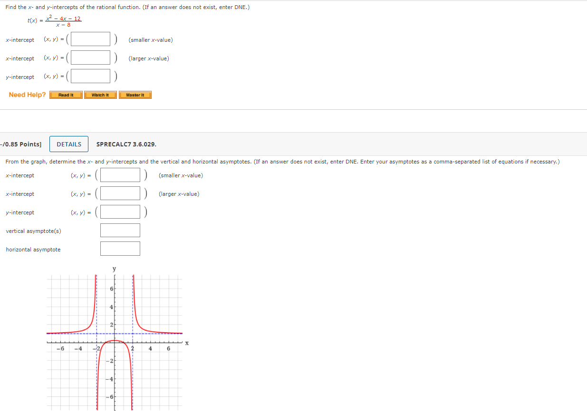Click the y-intercept box for the t(x) question
Viewport: 587px width, 414px height.
tap(90, 77)
